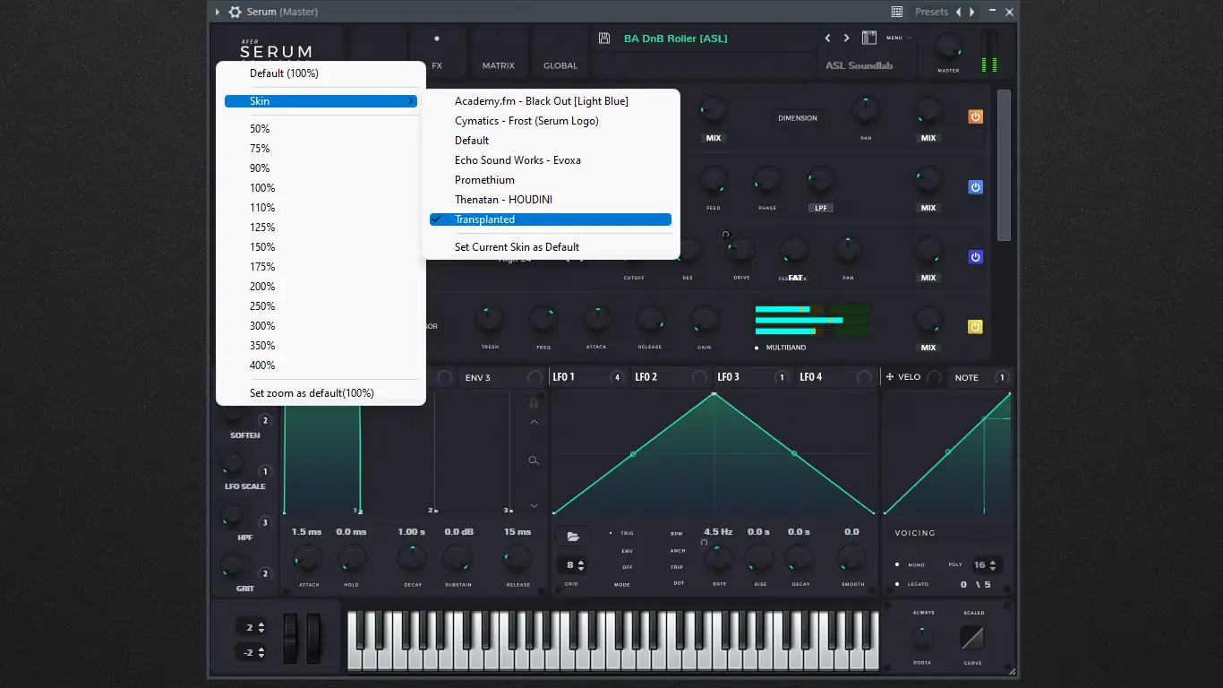
Task: Toggle the orange effect power button
Action: (976, 117)
